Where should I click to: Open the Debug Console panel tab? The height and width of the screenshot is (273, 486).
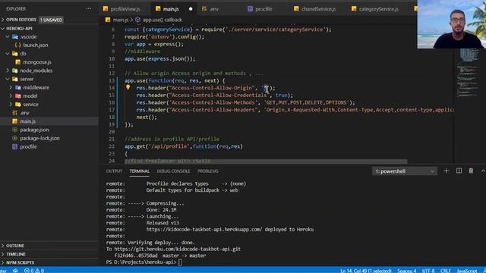click(x=173, y=171)
